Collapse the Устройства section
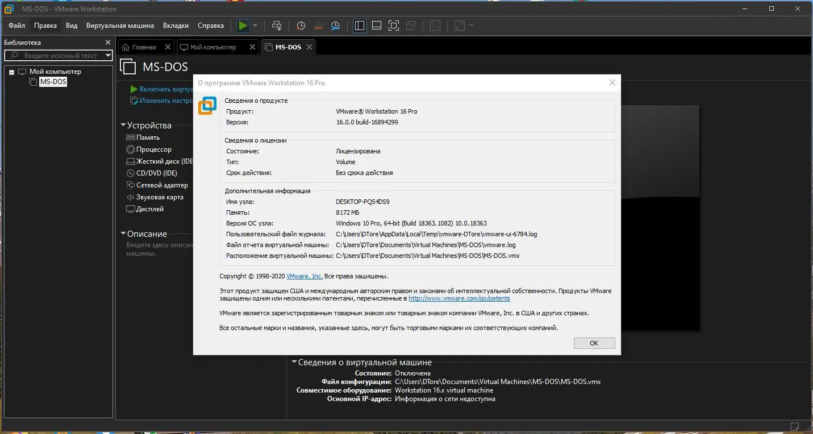813x434 pixels. [123, 126]
